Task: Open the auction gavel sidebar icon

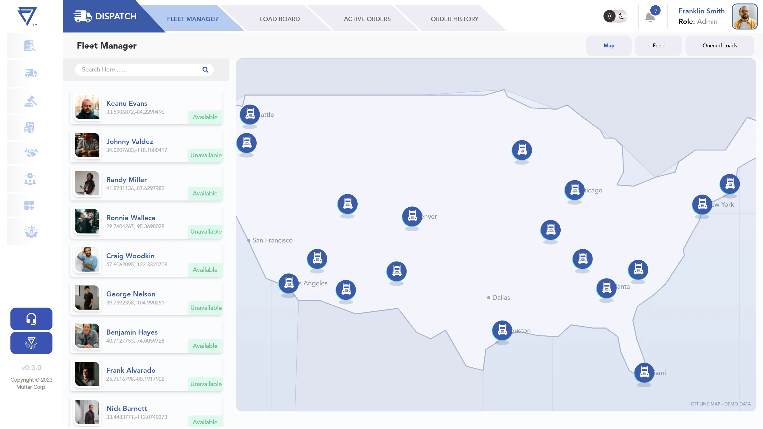Action: point(31,101)
